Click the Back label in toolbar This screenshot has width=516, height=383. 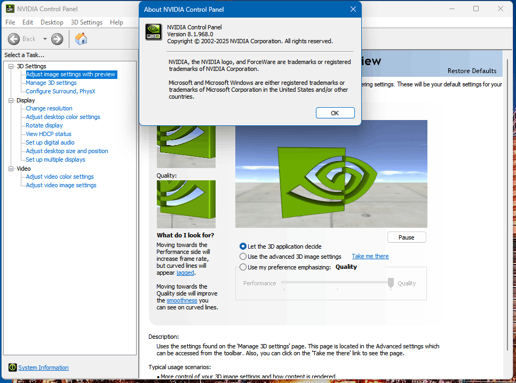pos(29,39)
